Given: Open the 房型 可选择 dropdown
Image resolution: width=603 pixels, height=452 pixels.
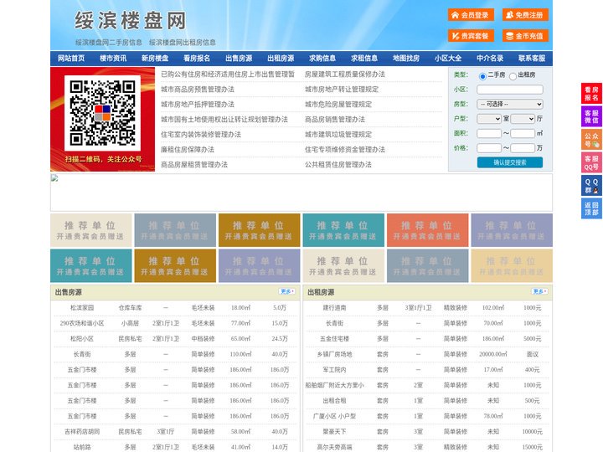Looking at the screenshot, I should [x=510, y=104].
